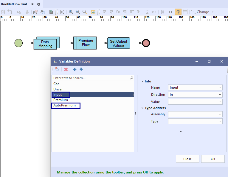Image resolution: width=228 pixels, height=177 pixels.
Task: Click the stamp toolbar icon
Action: pos(27,12)
